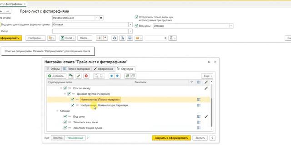Toggle the Заголовок общая сумма checkbox
The height and width of the screenshot is (163, 291).
pyautogui.click(x=65, y=128)
